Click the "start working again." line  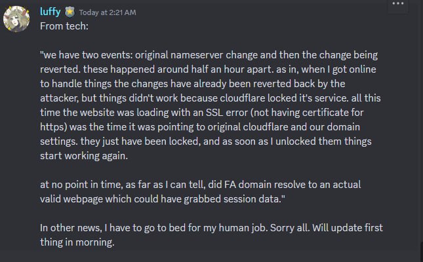coord(84,156)
